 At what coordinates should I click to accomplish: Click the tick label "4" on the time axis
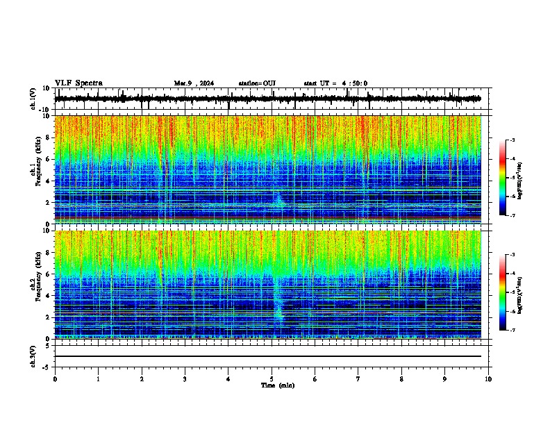pyautogui.click(x=228, y=379)
